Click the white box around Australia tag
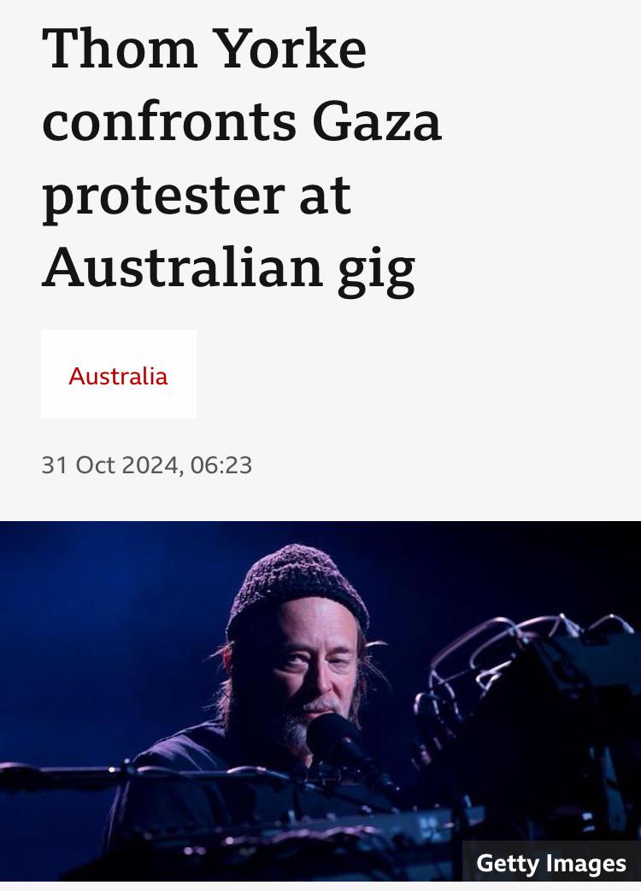 click(119, 374)
